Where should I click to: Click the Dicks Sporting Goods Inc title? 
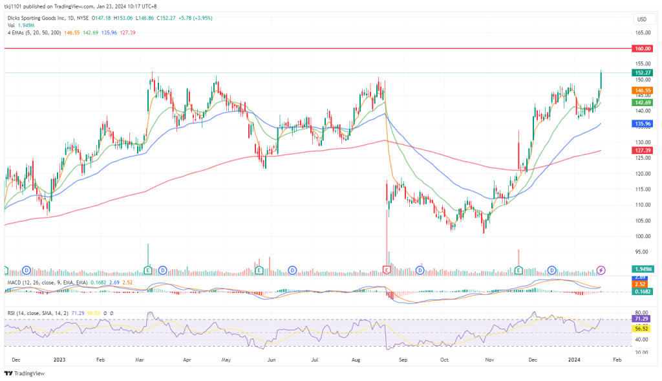point(35,18)
